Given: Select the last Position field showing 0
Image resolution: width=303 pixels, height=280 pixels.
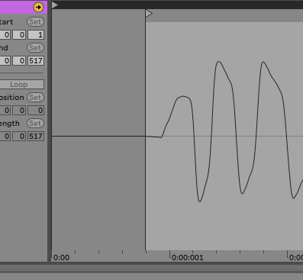Looking at the screenshot, I should [36, 111].
